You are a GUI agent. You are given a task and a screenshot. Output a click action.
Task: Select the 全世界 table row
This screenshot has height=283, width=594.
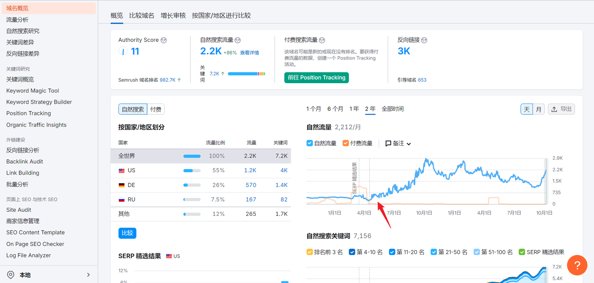(200, 156)
